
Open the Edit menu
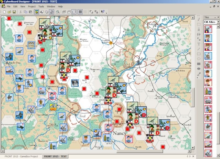15,6
